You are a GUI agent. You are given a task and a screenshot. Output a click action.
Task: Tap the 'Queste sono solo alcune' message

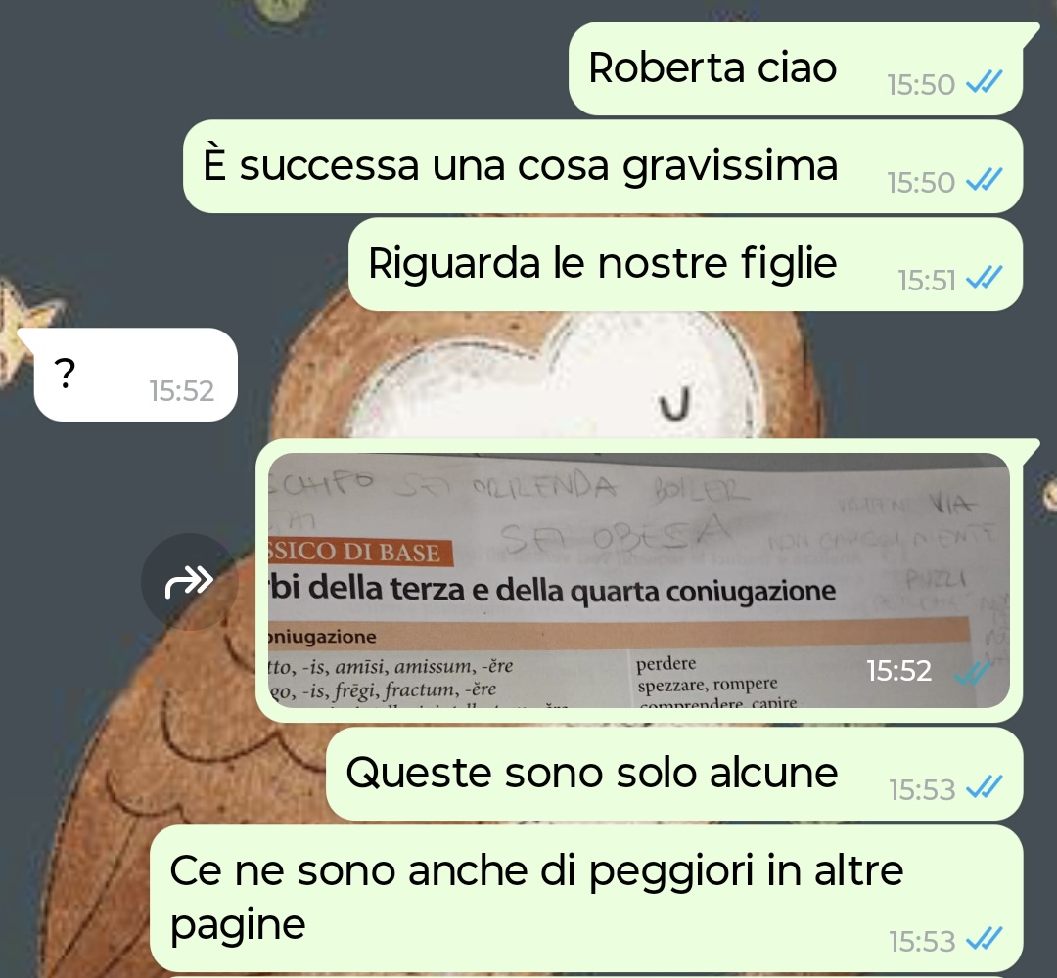[x=674, y=774]
